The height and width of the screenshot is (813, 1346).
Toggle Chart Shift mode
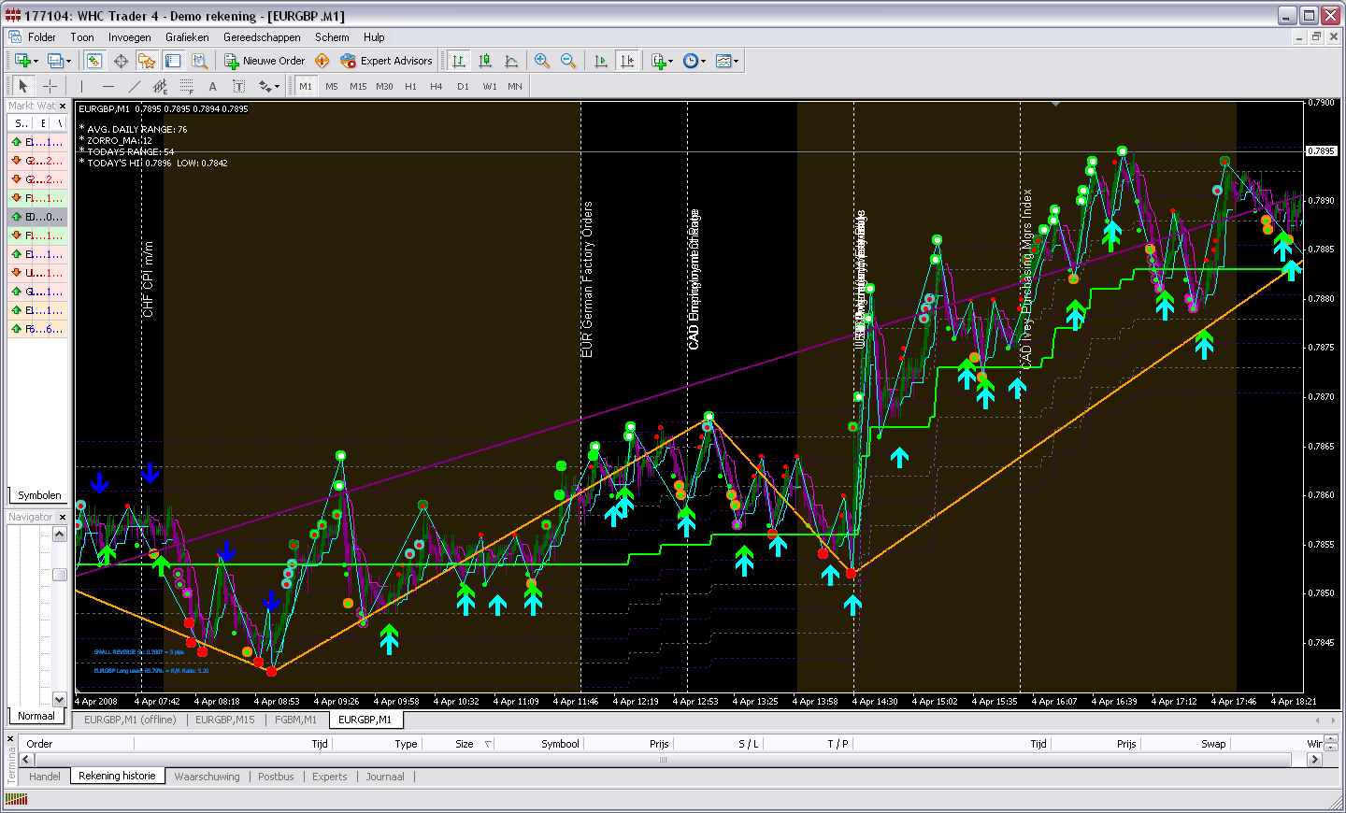click(x=627, y=61)
